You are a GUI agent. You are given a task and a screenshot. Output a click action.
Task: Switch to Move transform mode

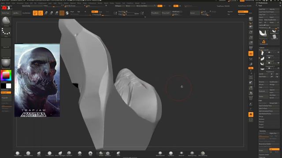46,13
